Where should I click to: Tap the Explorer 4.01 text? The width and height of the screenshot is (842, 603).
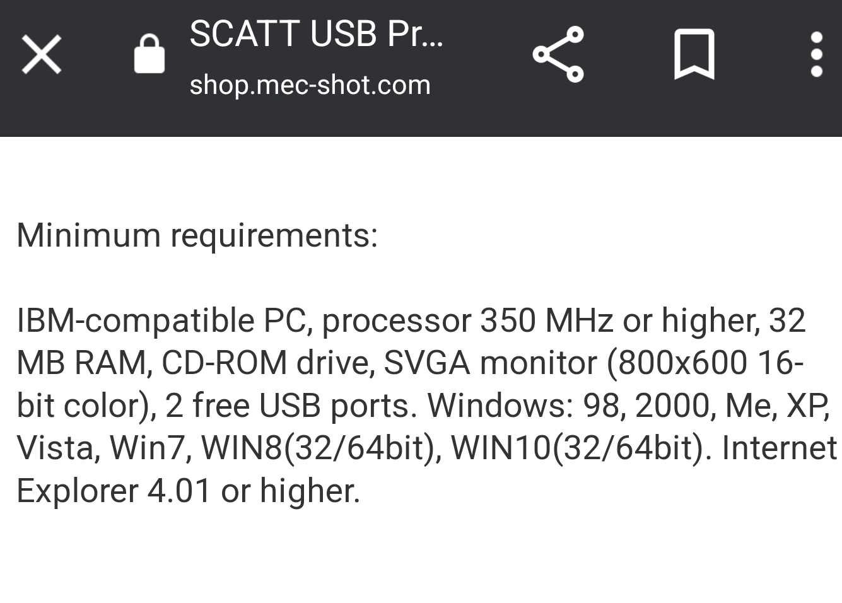[x=114, y=491]
